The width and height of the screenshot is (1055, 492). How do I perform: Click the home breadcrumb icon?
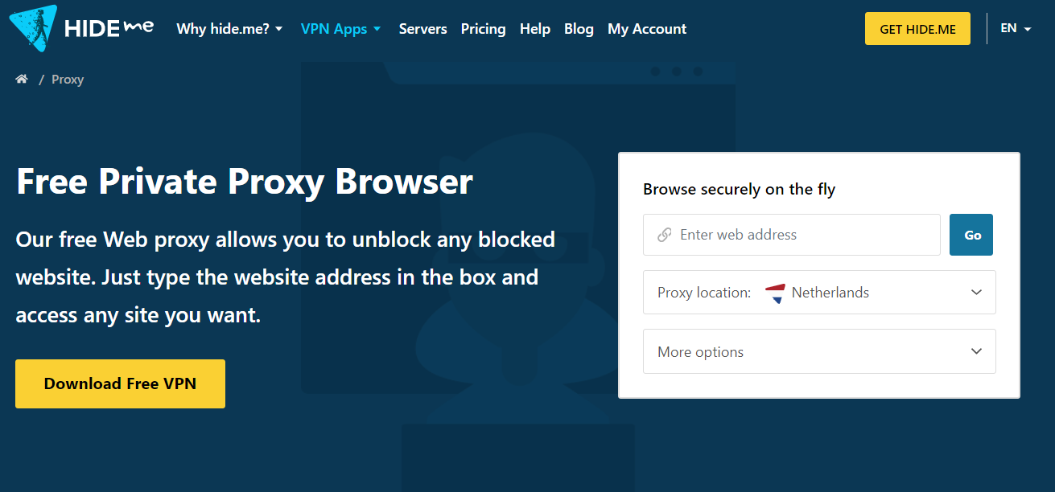[22, 79]
